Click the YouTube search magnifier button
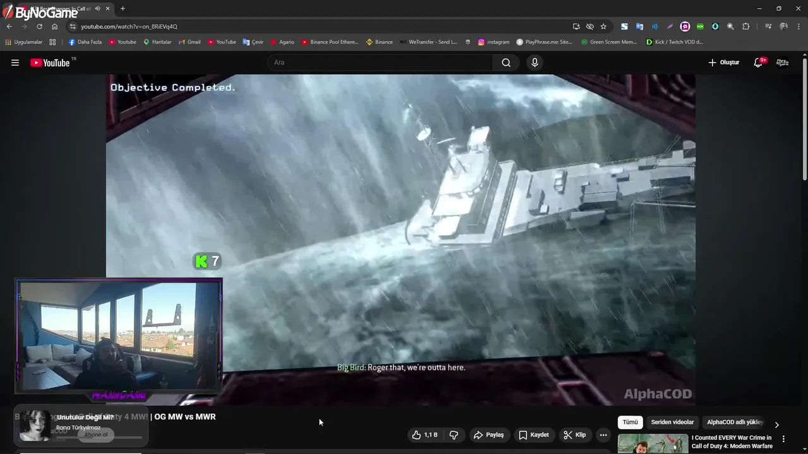 pos(506,62)
